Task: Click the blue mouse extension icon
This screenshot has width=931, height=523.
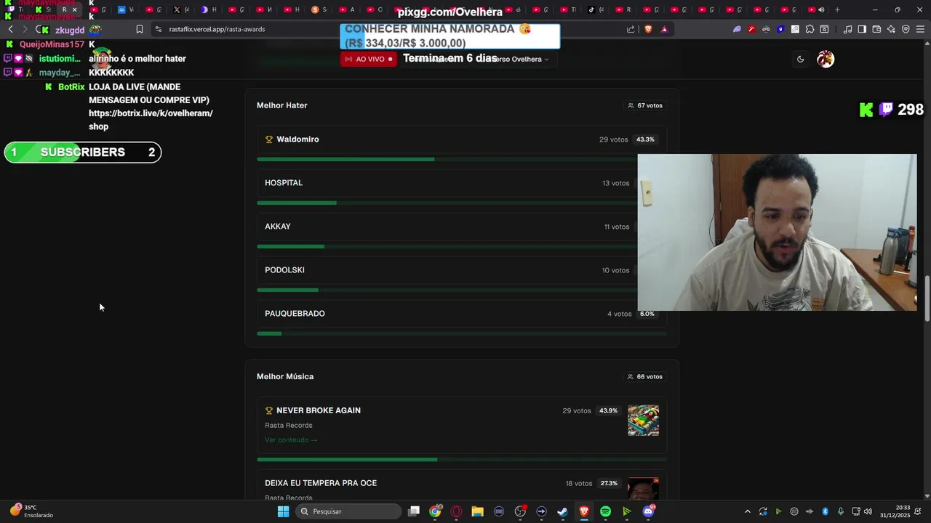Action: pos(780,29)
